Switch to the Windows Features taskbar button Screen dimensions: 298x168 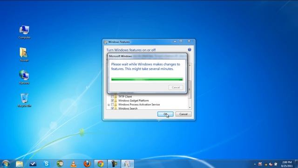128,164
